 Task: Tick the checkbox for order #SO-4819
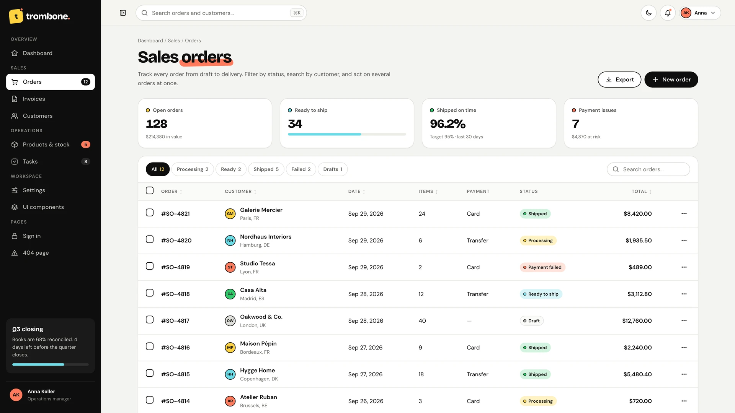click(150, 266)
